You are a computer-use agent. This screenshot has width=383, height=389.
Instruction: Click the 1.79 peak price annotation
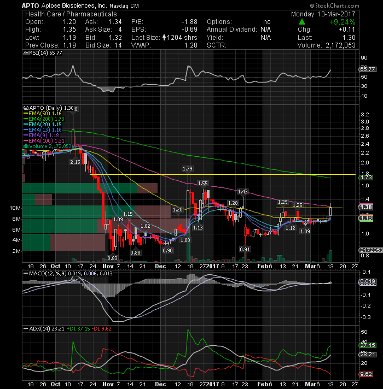pos(188,169)
